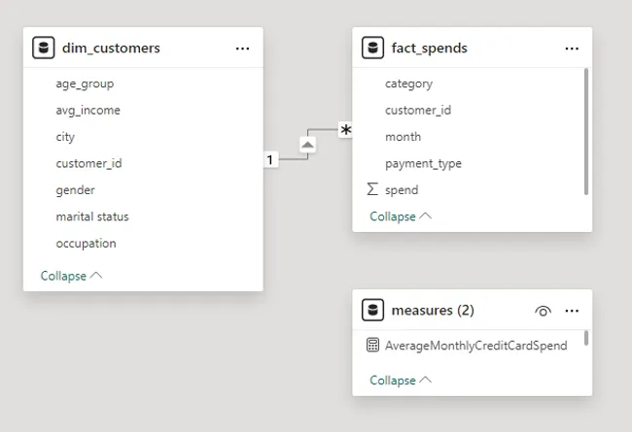This screenshot has height=432, width=632.
Task: Collapse the dim_customers table fields
Action: (71, 276)
